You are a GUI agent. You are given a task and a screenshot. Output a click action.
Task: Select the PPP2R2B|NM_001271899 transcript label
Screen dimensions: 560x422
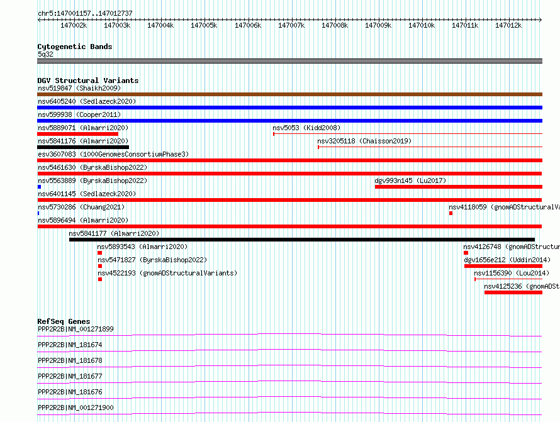(x=76, y=329)
